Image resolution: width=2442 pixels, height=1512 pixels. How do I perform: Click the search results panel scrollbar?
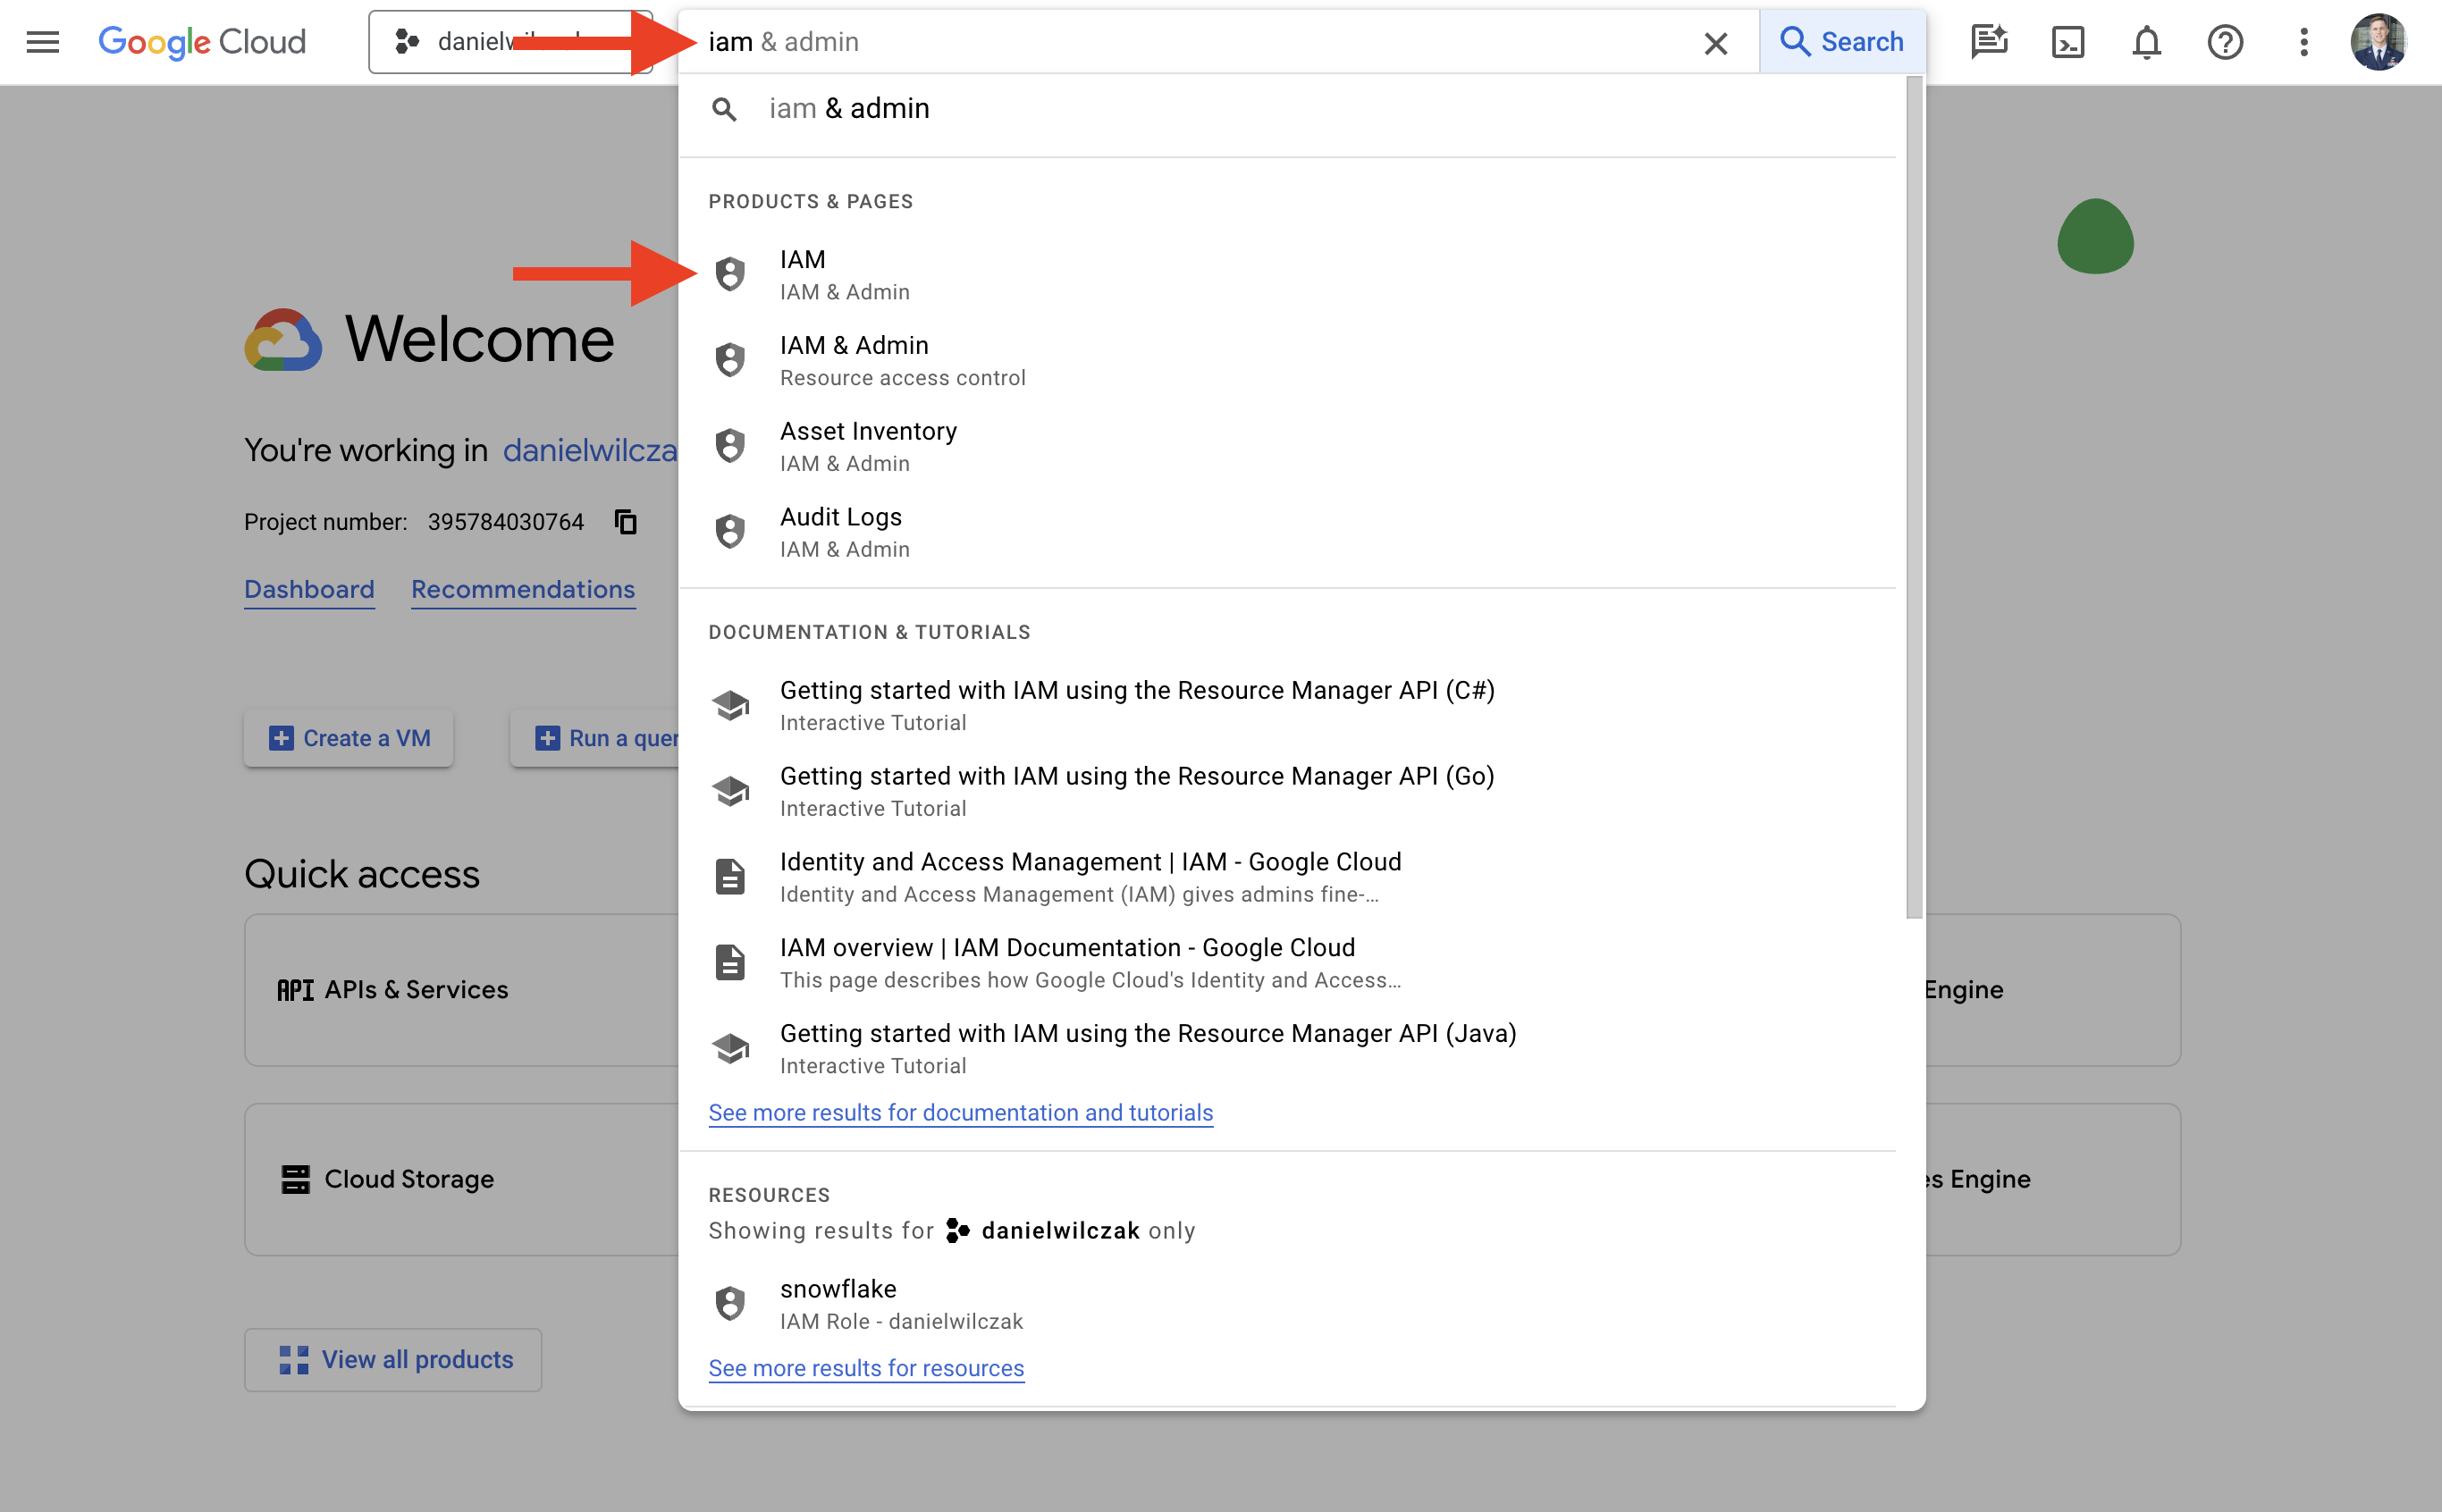tap(1914, 498)
